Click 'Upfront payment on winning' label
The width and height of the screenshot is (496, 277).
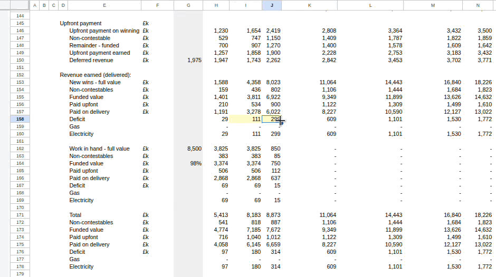[x=104, y=31]
